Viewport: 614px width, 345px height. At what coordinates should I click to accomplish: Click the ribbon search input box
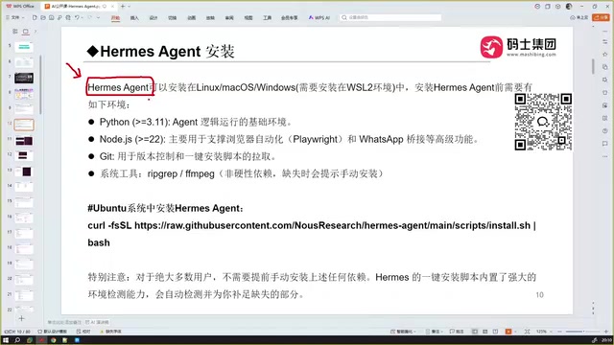click(x=390, y=17)
